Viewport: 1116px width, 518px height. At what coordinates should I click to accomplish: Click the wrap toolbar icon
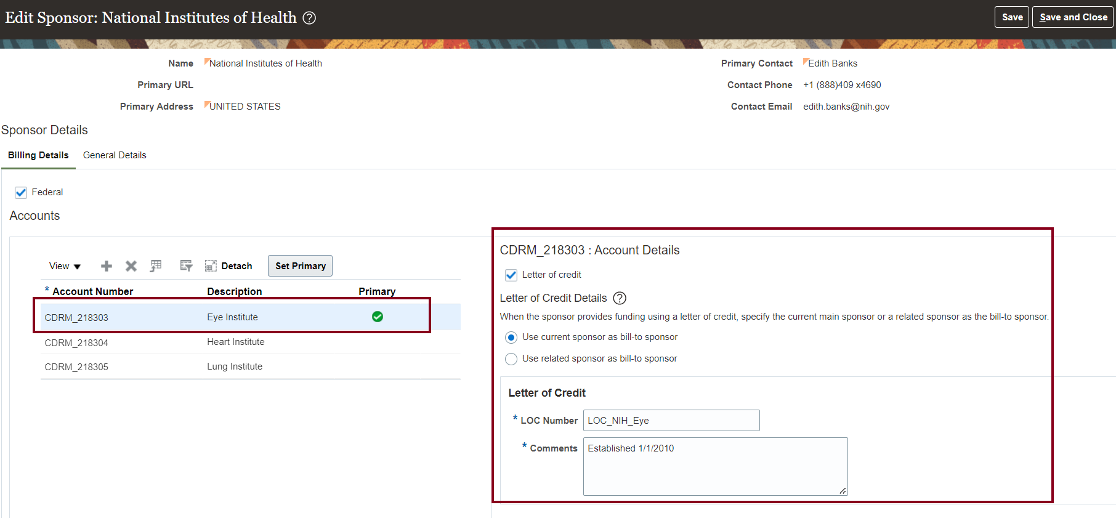pos(186,266)
